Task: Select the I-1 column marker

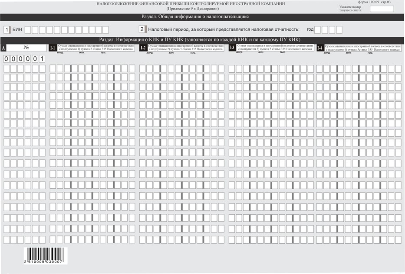Action: tap(53, 48)
